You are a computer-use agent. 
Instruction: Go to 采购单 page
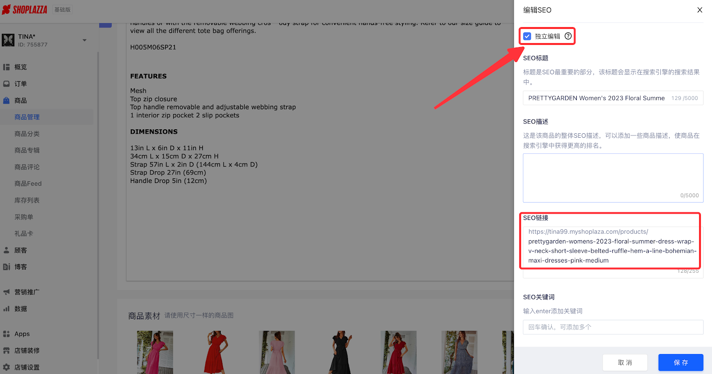24,217
